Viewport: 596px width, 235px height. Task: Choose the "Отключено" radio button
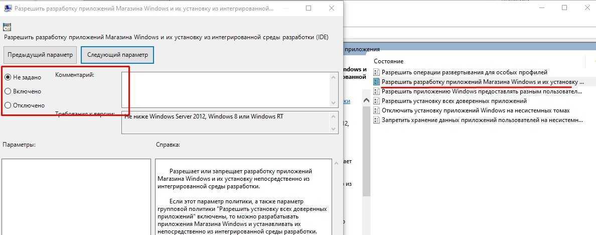tap(8, 105)
